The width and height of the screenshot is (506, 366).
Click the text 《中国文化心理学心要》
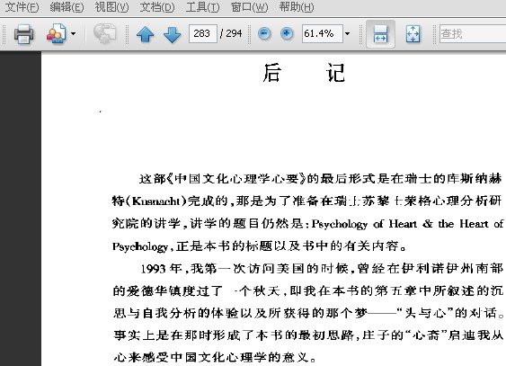pos(236,178)
